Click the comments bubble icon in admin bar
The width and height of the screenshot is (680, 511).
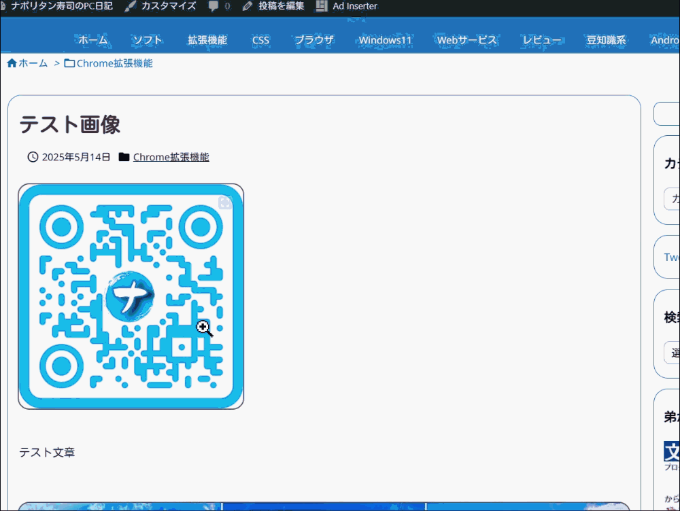[213, 6]
